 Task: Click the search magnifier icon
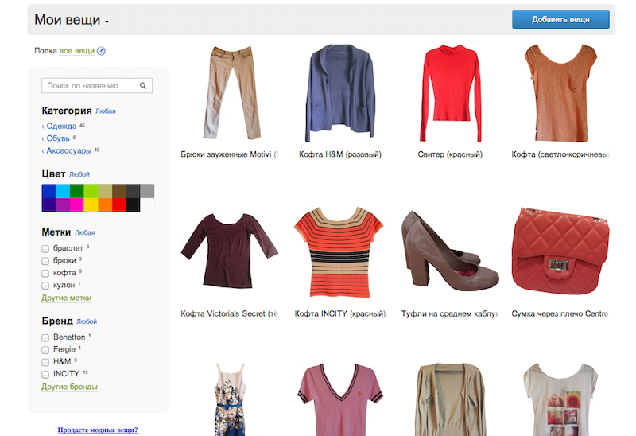click(143, 86)
